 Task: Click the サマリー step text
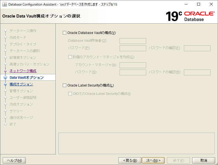click(x=16, y=111)
